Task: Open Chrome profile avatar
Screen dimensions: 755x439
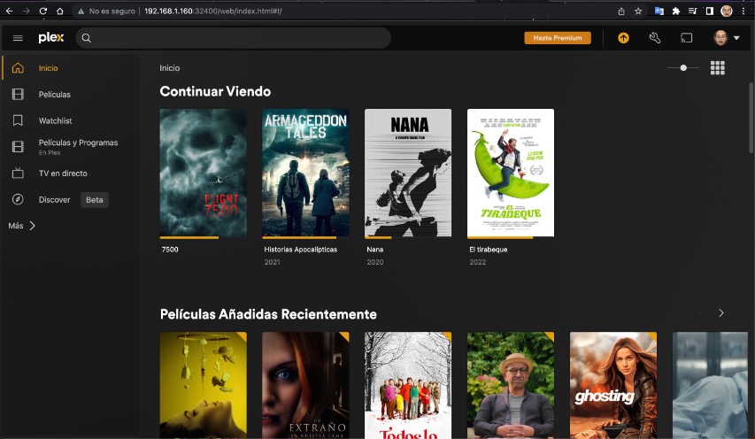Action: pyautogui.click(x=726, y=11)
